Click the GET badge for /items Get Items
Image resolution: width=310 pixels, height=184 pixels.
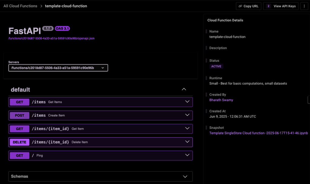click(20, 102)
